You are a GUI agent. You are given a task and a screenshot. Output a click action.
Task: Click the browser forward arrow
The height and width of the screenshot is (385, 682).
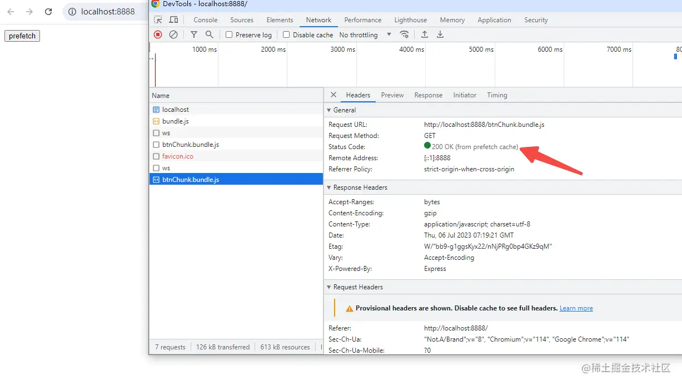coord(29,12)
